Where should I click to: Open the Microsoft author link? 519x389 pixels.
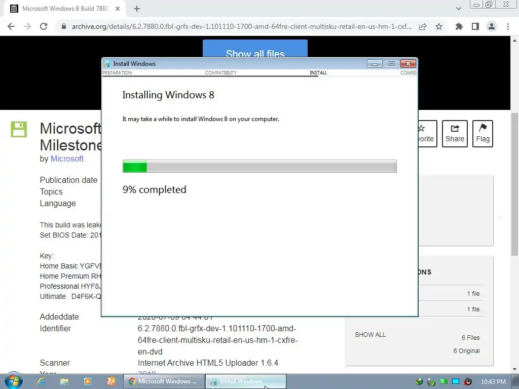click(67, 159)
